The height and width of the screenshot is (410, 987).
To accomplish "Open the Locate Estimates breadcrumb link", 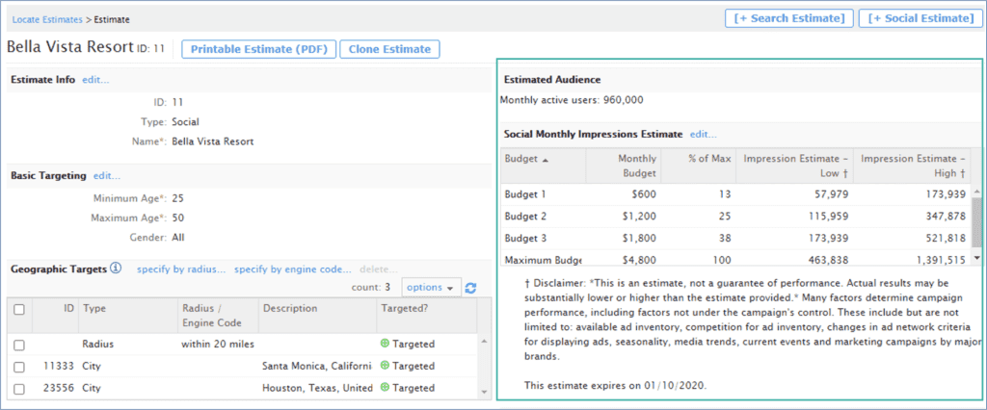I will point(47,19).
